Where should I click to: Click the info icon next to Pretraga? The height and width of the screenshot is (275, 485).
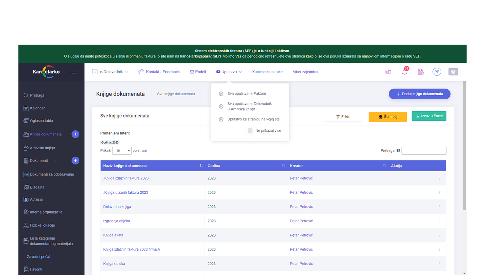398,151
